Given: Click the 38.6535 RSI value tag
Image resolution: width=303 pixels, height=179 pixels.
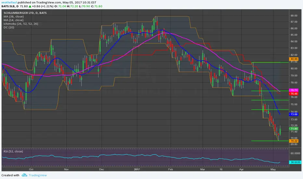Looking at the screenshot, I should (x=295, y=162).
